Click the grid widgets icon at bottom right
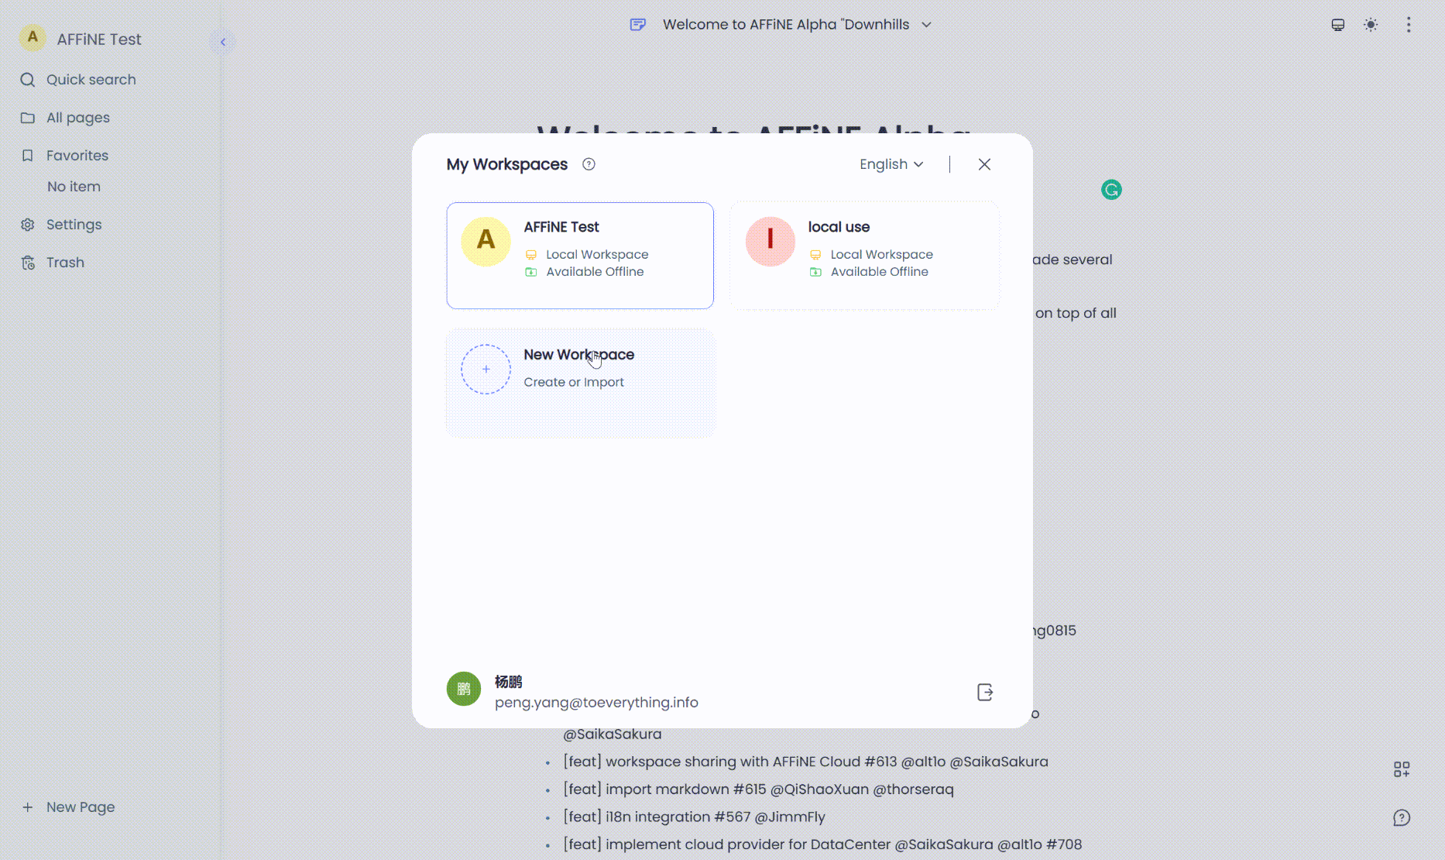1445x860 pixels. [1402, 769]
